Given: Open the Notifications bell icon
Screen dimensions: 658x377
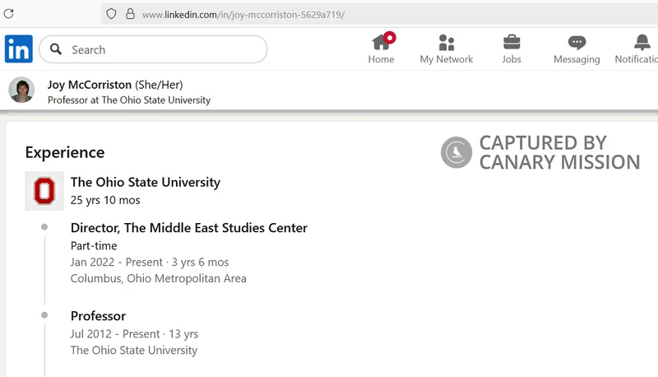Looking at the screenshot, I should click(642, 43).
